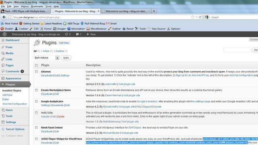The image size is (258, 145).
Task: Deactivate the Akismet plugin
Action: [x=47, y=75]
